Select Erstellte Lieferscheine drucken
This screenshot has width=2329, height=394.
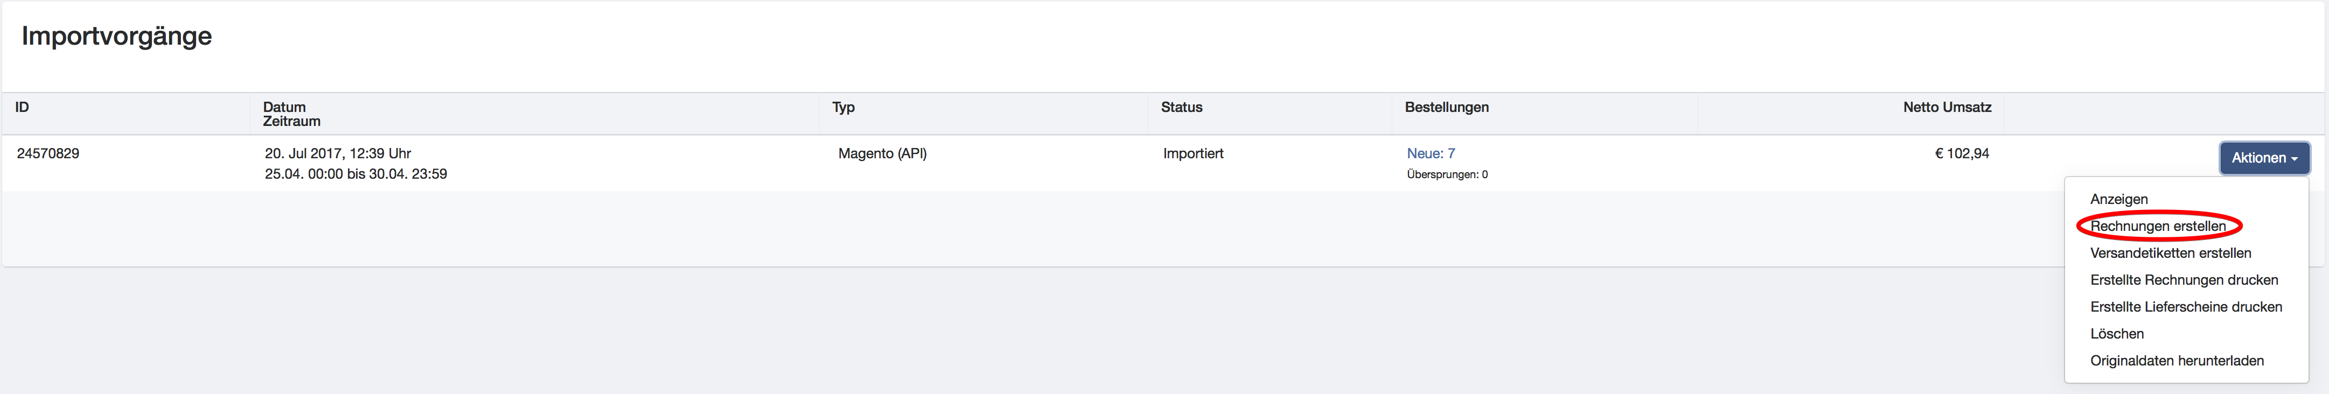2185,307
